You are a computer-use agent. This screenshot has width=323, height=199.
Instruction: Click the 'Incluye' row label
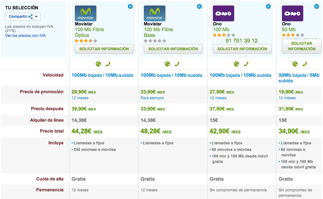point(56,143)
